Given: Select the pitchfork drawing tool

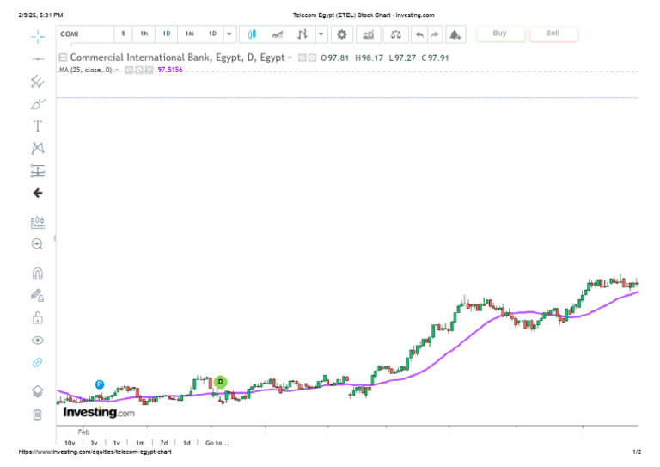Looking at the screenshot, I should (x=38, y=81).
